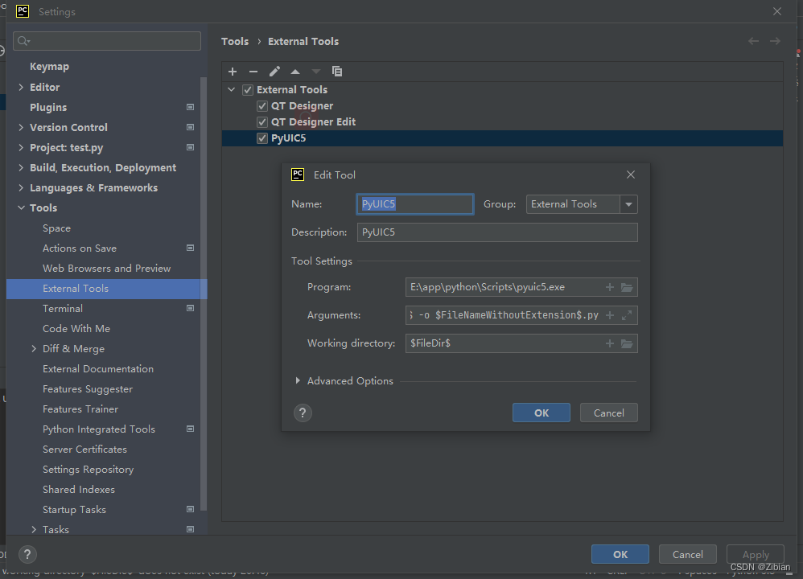The height and width of the screenshot is (579, 803).
Task: Confirm changes with OK in Edit Tool
Action: point(541,412)
